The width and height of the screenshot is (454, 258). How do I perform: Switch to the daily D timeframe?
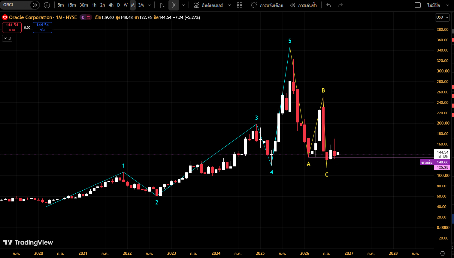pyautogui.click(x=119, y=5)
